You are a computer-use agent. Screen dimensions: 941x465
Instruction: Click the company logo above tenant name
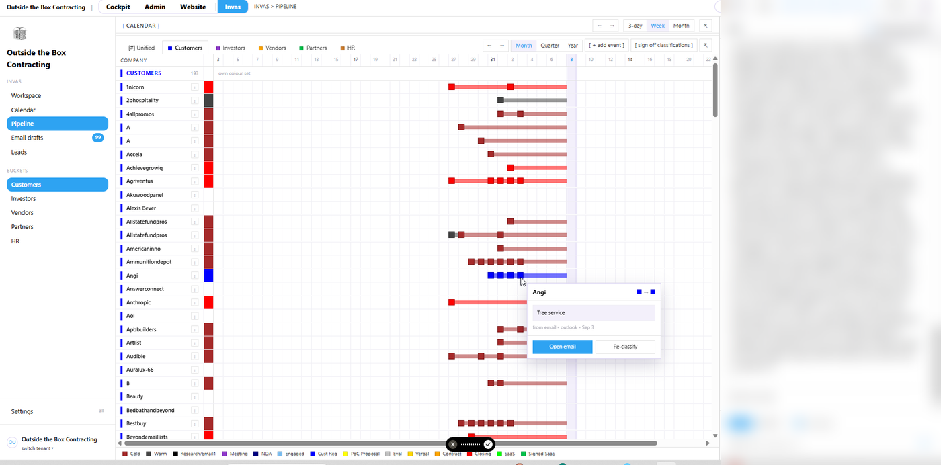point(19,34)
